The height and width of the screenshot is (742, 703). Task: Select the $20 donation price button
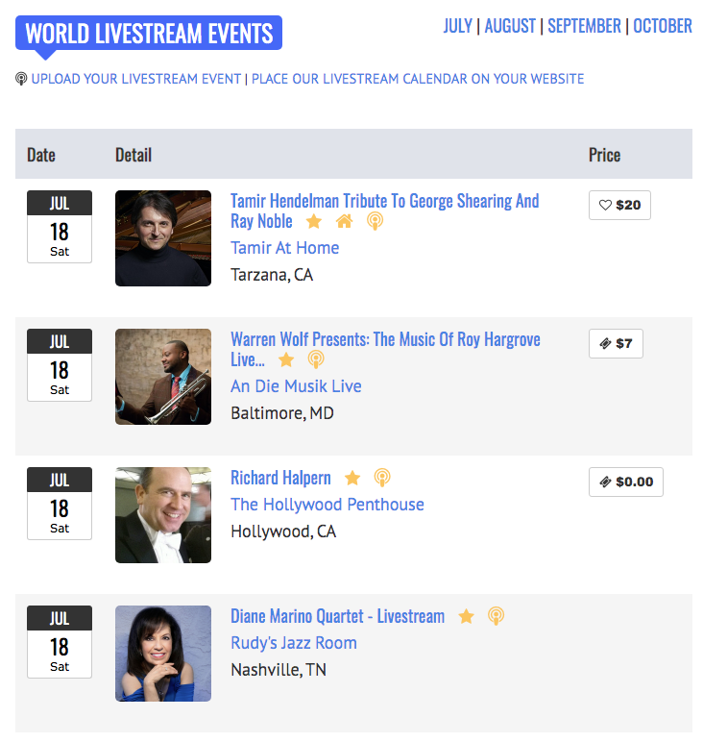(619, 205)
